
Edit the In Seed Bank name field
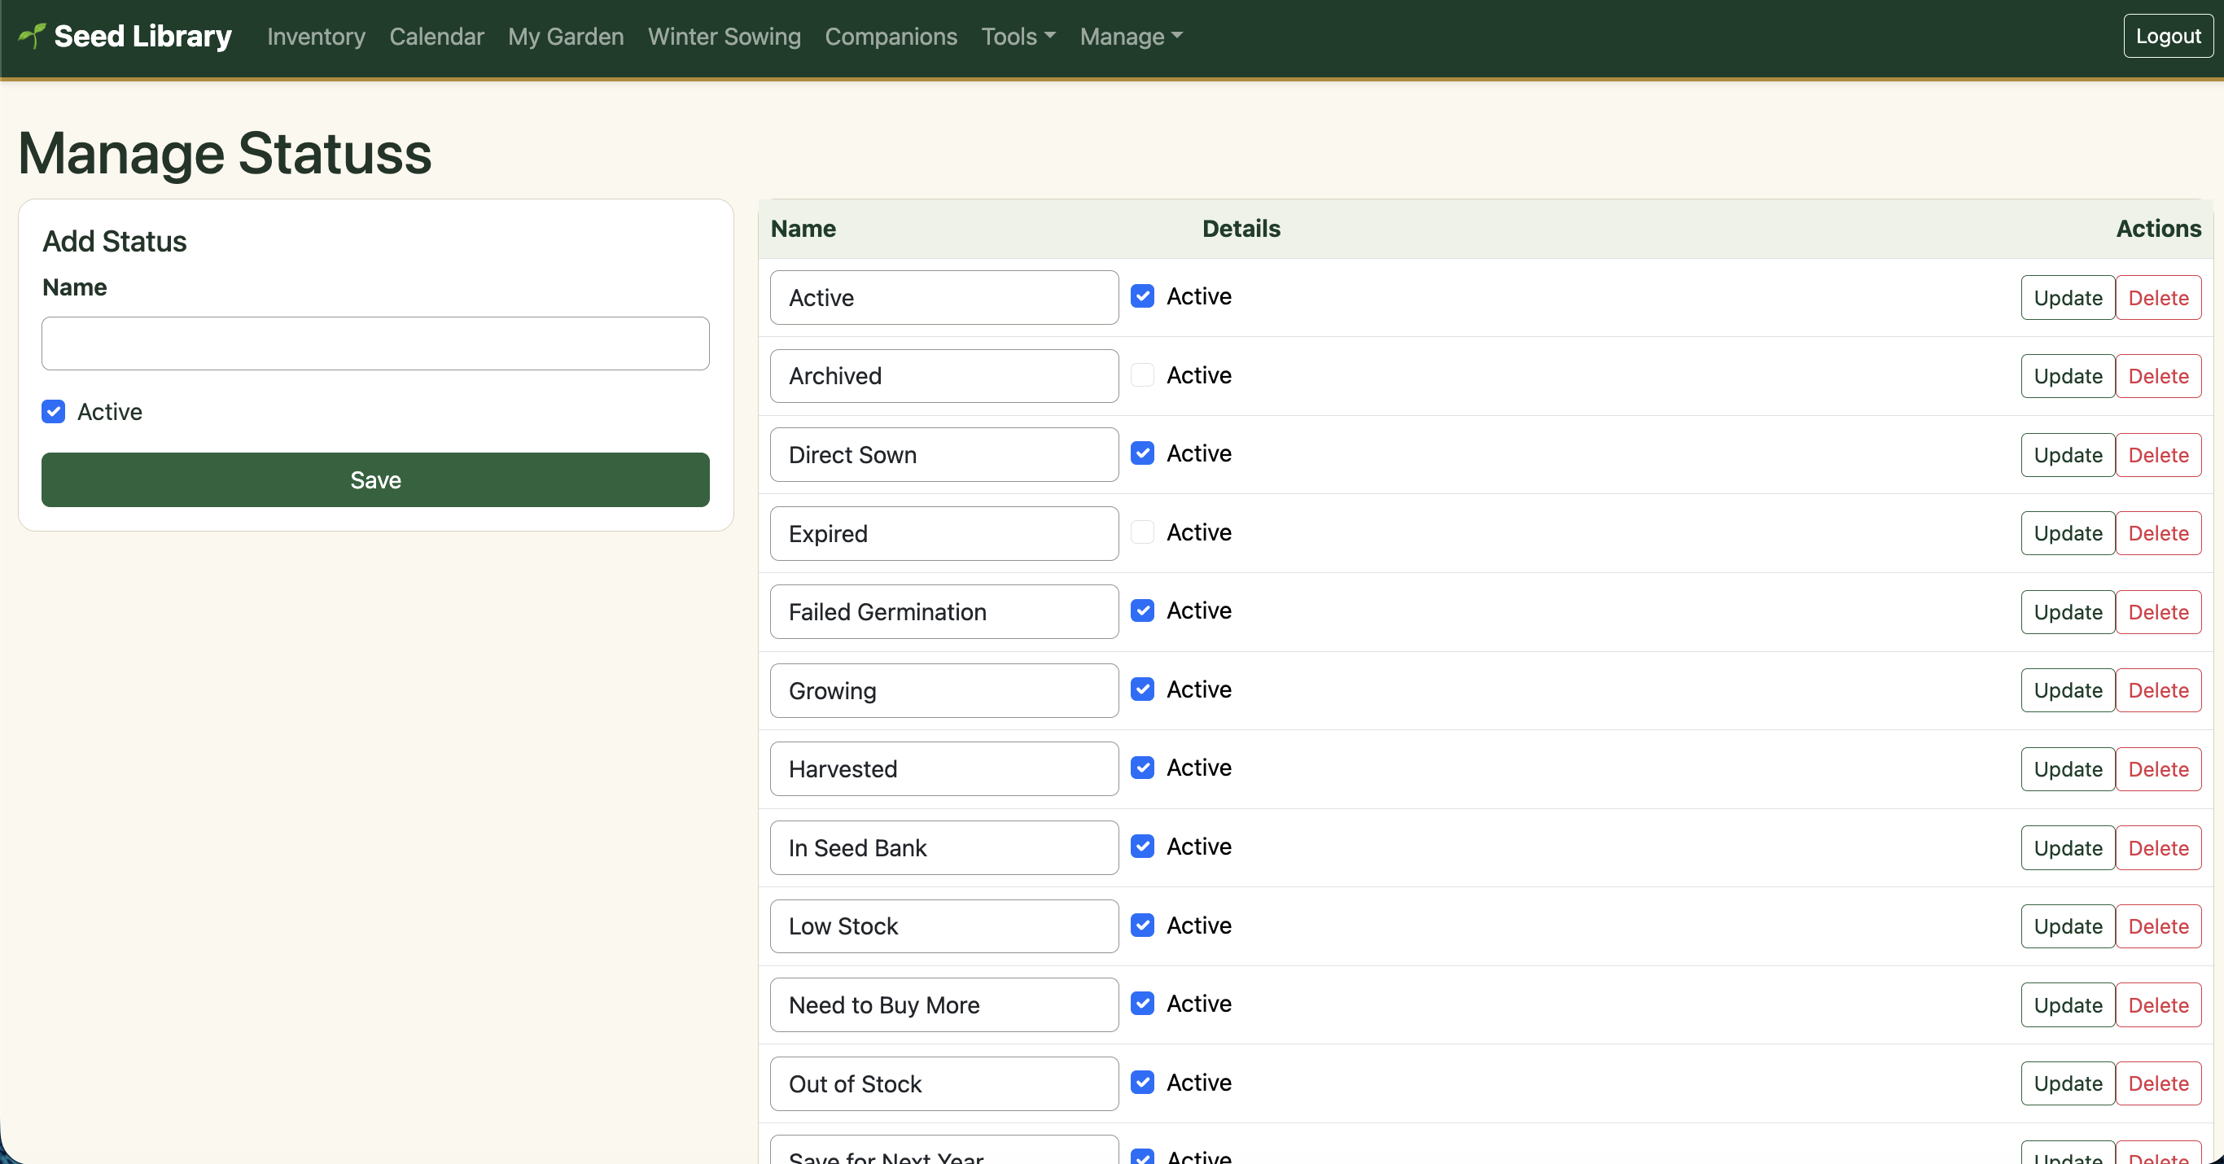(943, 848)
